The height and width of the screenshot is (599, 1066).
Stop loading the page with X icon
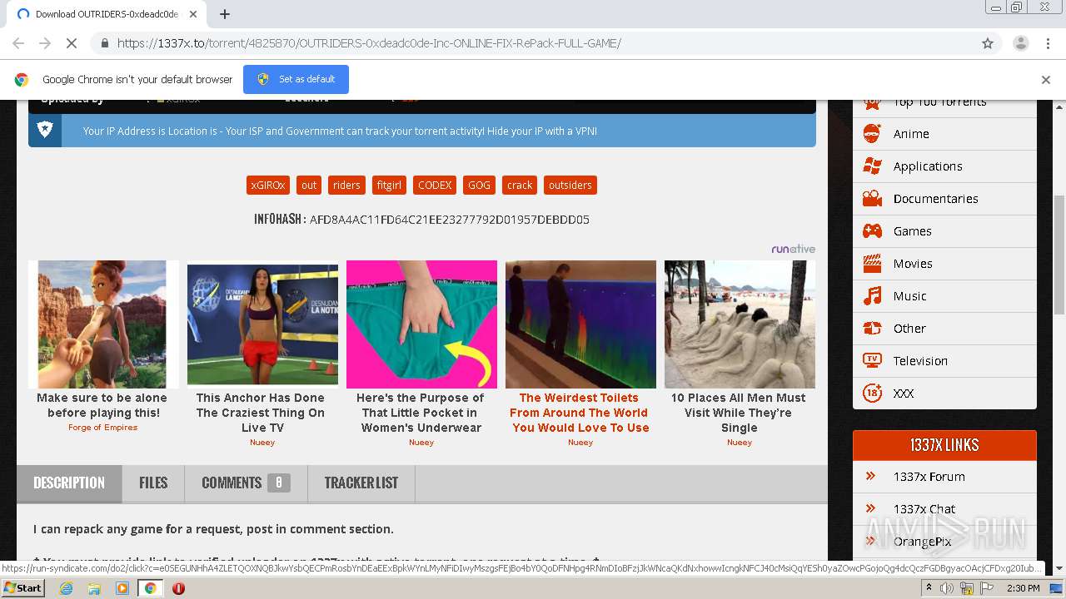(x=72, y=43)
